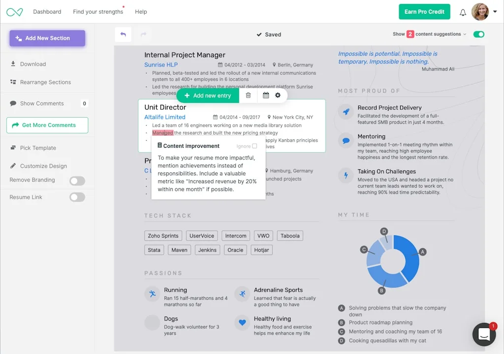Open the Intercom chat bubble
Image resolution: width=504 pixels, height=354 pixels.
484,334
